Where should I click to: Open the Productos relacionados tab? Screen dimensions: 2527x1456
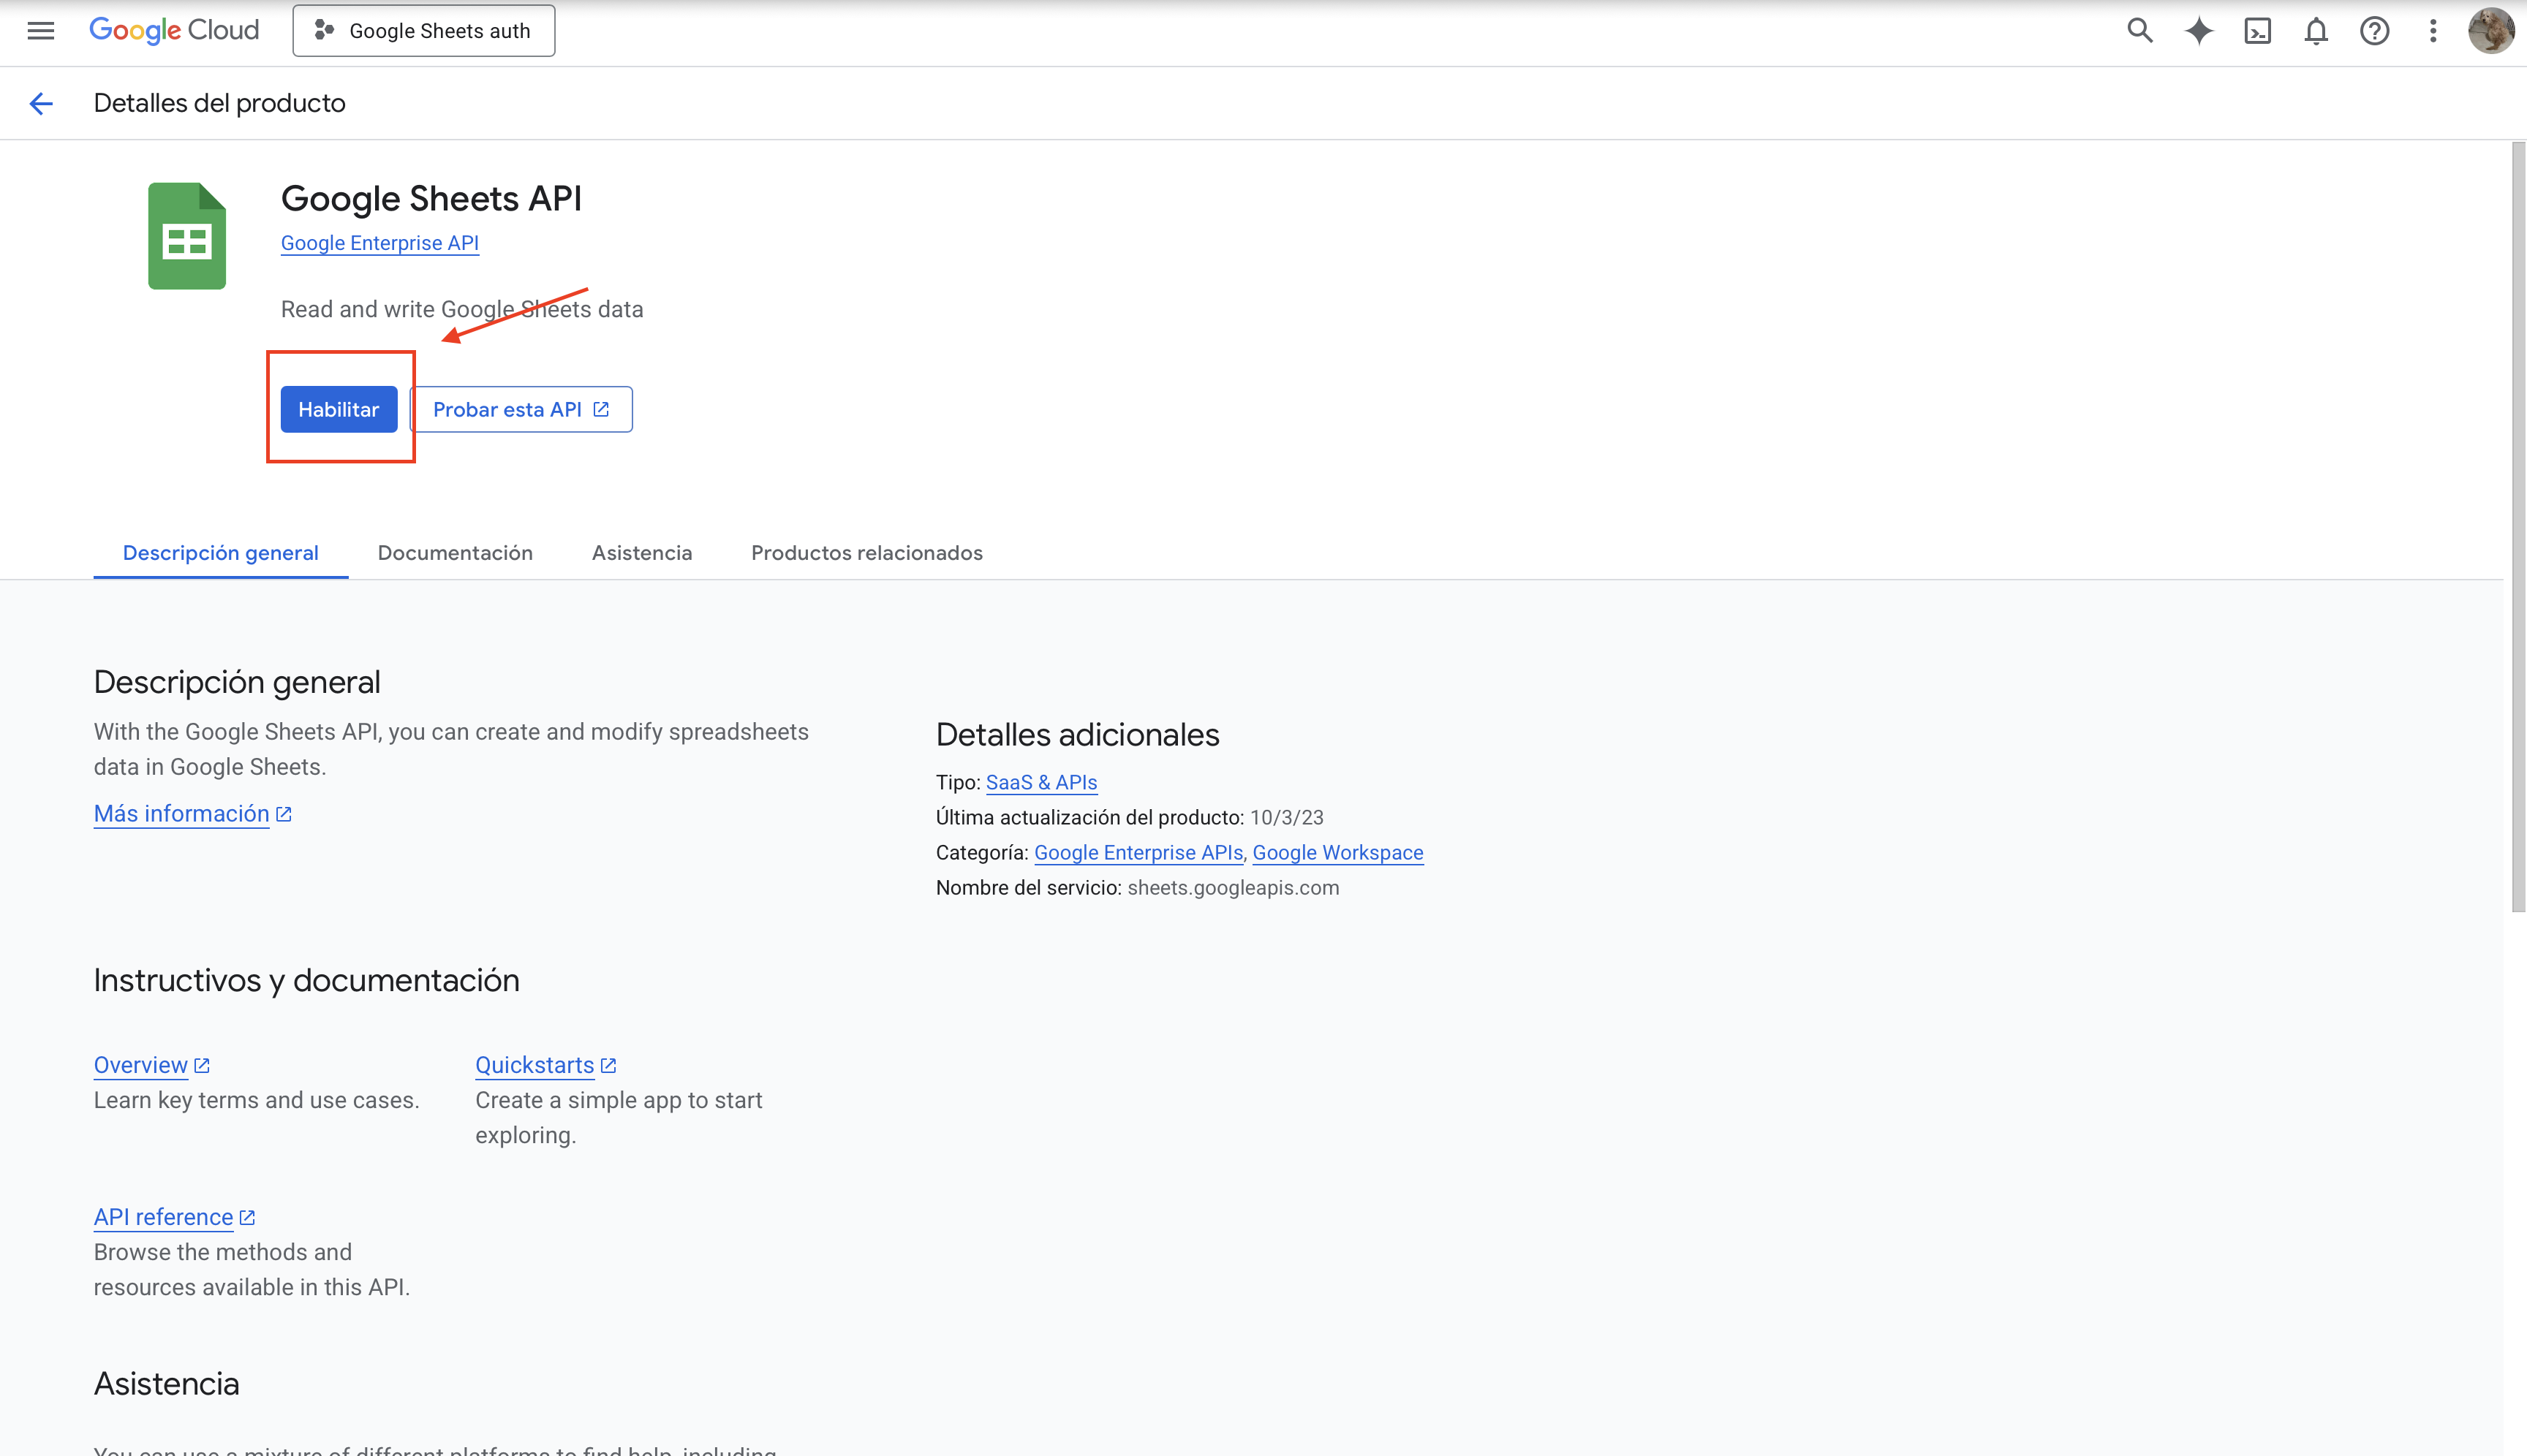point(866,553)
